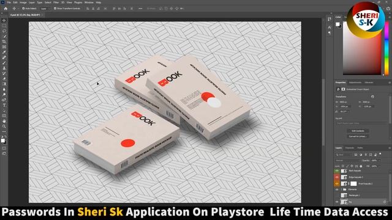Open the Properties panel menu
Image resolution: width=392 pixels, height=220 pixels.
(390, 82)
